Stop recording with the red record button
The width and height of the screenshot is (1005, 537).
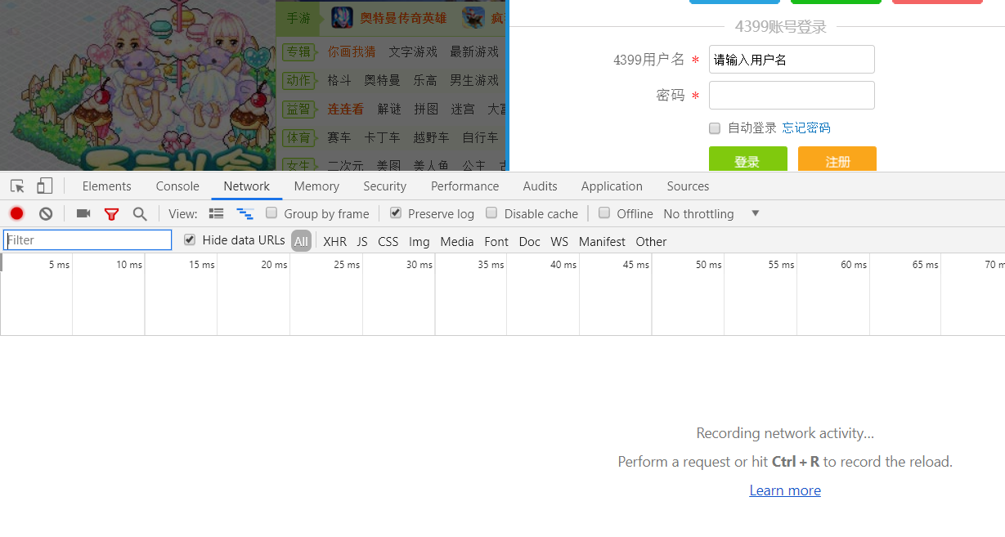[16, 213]
